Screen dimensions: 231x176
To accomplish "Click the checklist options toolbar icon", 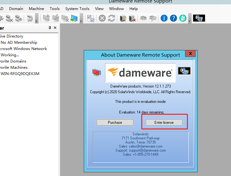I will pos(91,18).
